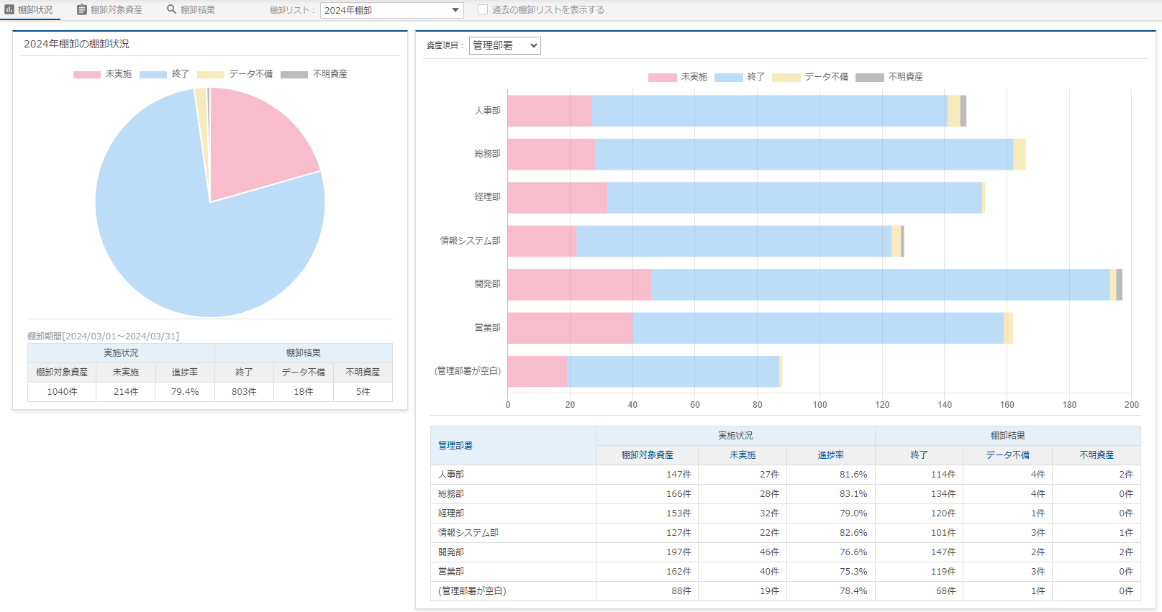Click 終了 header in department table
The height and width of the screenshot is (612, 1162).
(x=919, y=455)
